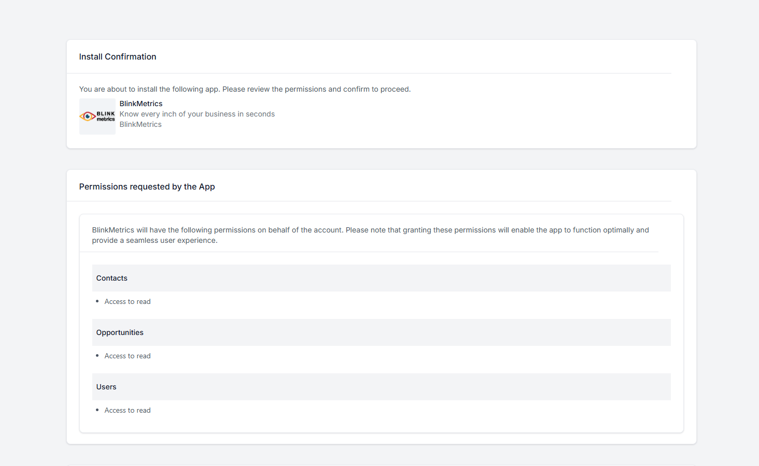
Task: Click the bullet point under Opportunities
Action: [x=97, y=356]
